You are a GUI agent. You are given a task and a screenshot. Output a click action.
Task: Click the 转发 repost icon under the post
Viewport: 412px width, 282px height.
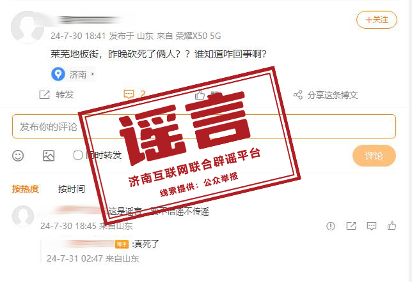click(44, 94)
